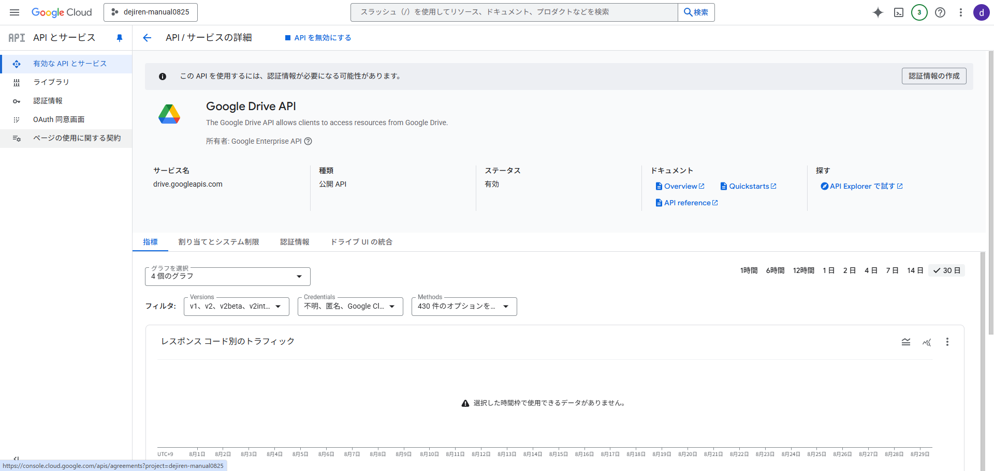Open the API reference documentation link
This screenshot has width=994, height=471.
tap(687, 203)
